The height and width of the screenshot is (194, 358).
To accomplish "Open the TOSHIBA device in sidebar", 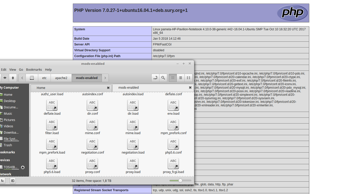I will [10, 167].
